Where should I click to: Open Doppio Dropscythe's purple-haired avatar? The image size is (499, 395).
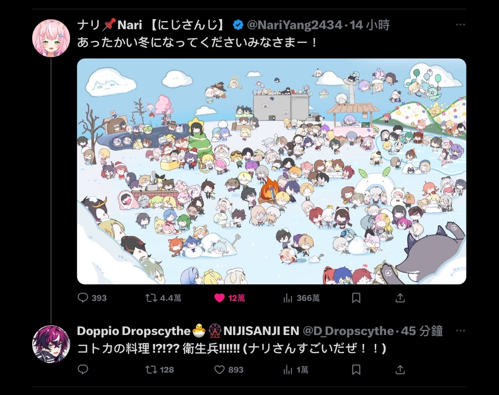pyautogui.click(x=51, y=344)
